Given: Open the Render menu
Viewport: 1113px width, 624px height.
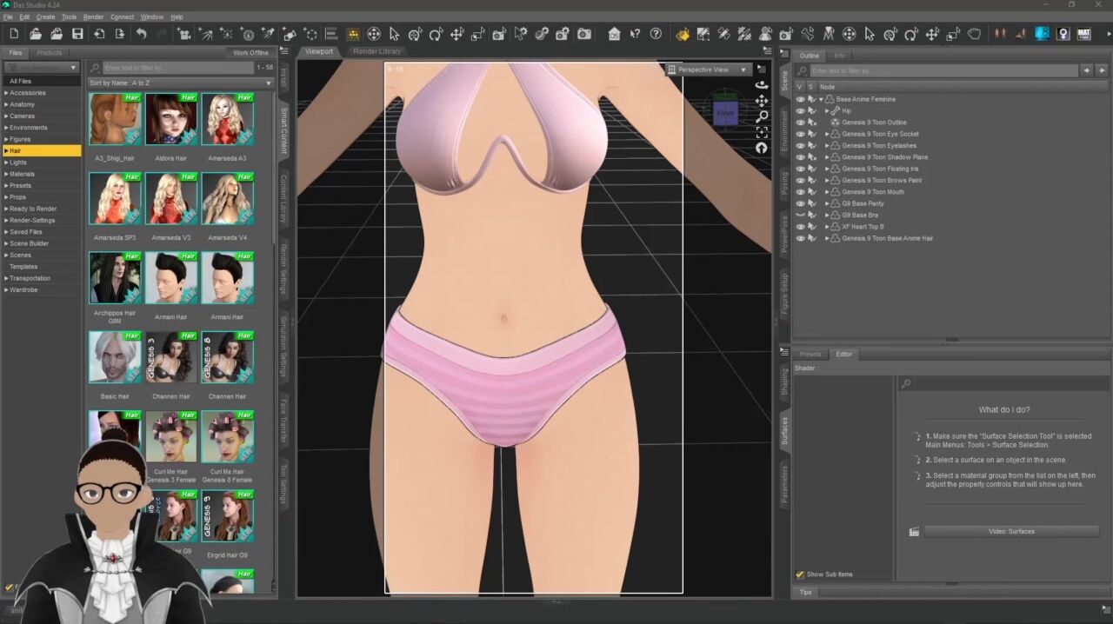Looking at the screenshot, I should click(x=93, y=17).
